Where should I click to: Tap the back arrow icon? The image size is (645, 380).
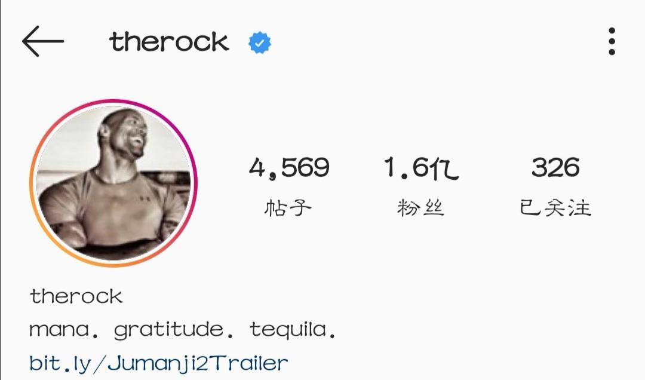[43, 41]
